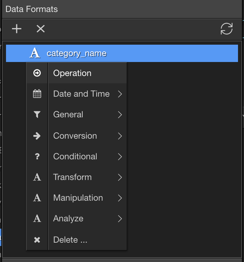Open the Transform menu entry

coord(72,177)
